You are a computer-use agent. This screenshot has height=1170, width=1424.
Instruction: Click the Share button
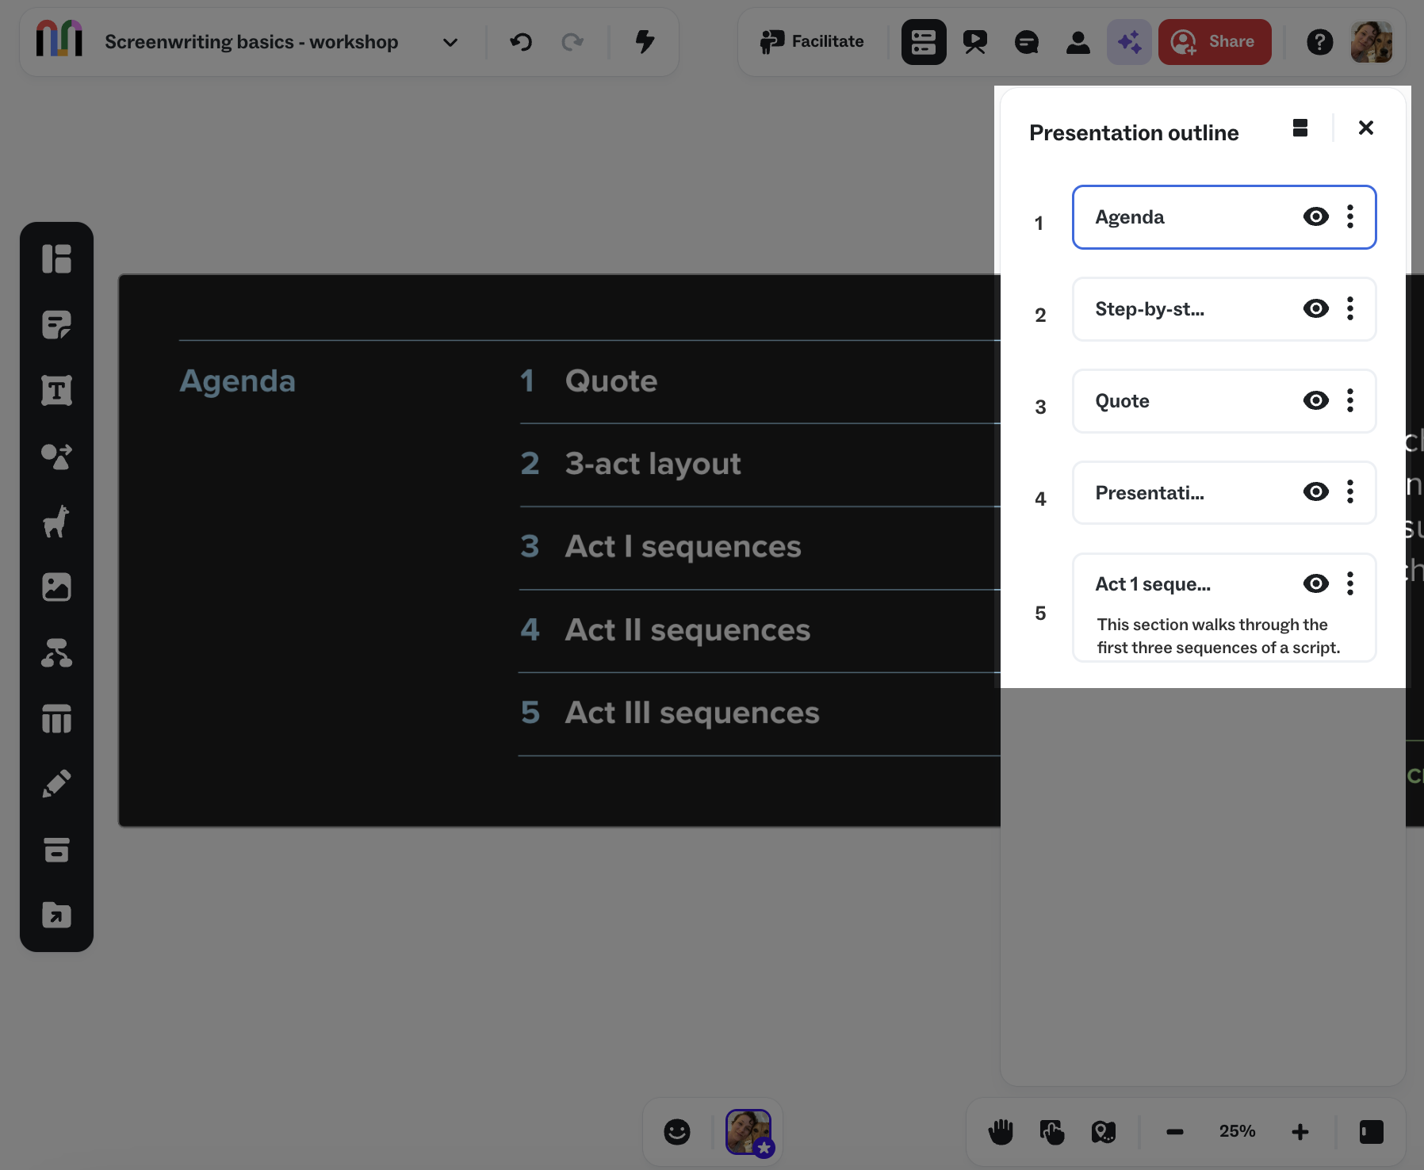[1215, 42]
